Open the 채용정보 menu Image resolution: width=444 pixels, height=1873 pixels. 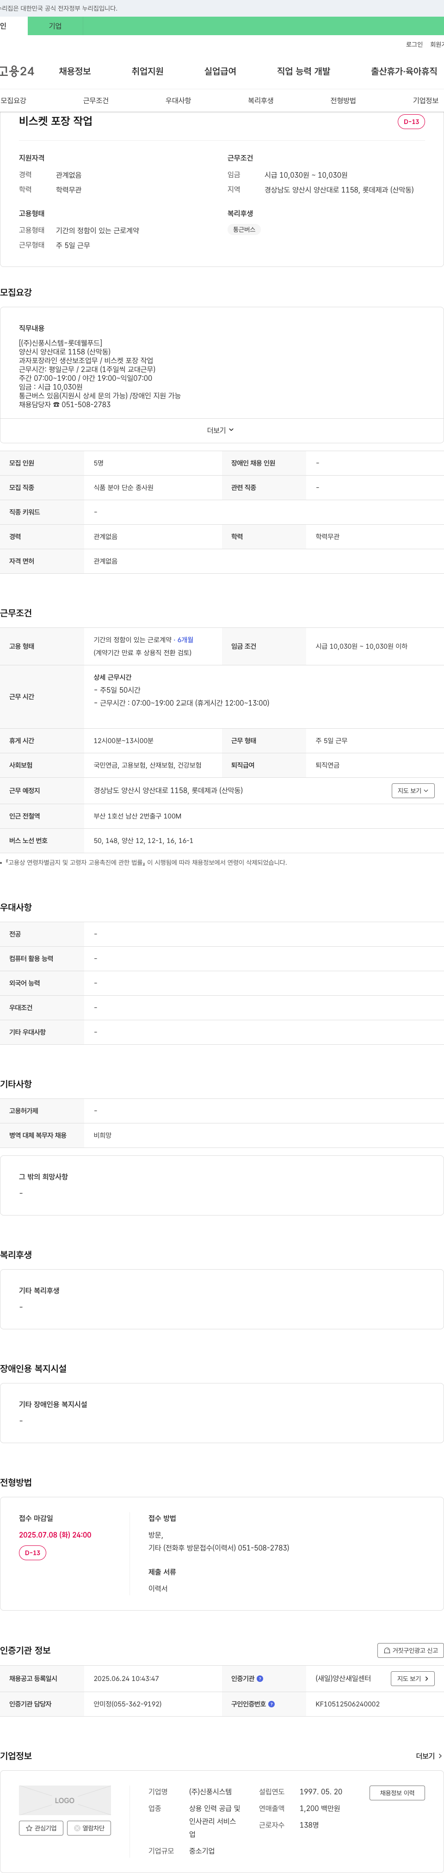75,71
